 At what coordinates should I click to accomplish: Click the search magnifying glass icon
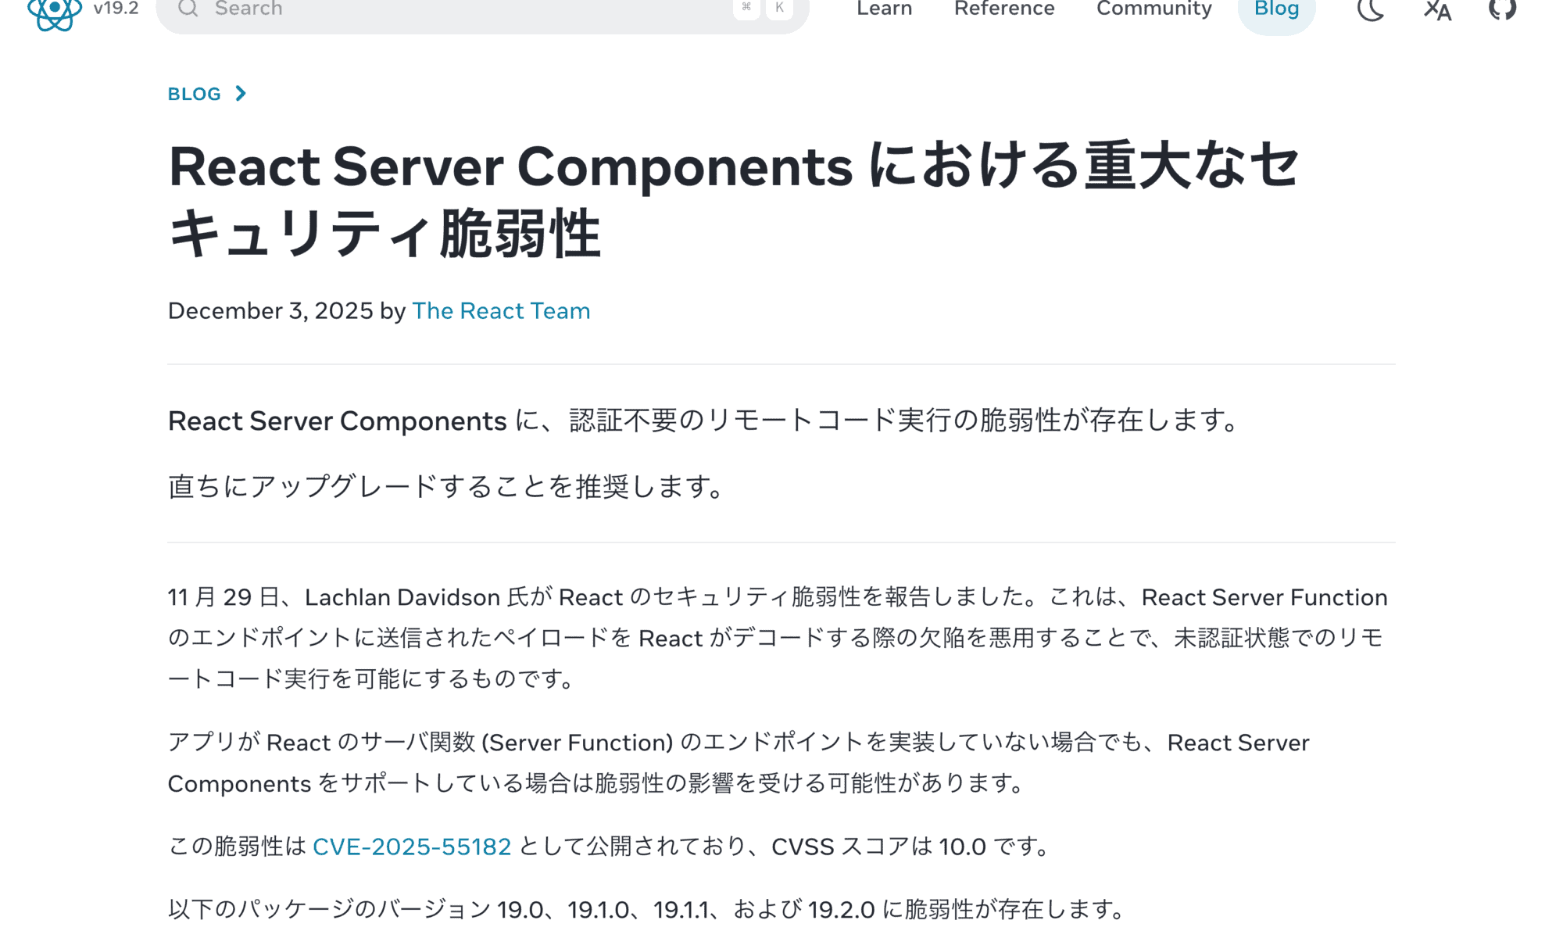click(x=188, y=9)
